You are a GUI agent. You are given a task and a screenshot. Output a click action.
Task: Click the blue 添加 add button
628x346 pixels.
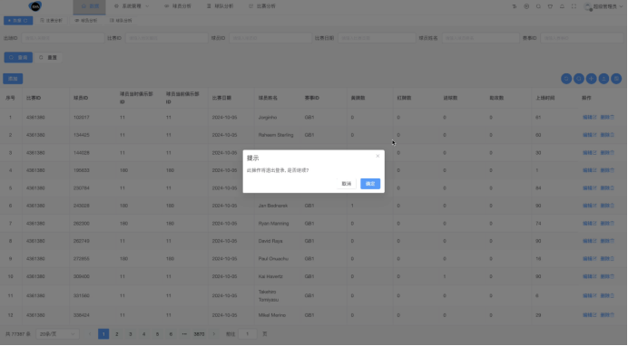pos(13,79)
